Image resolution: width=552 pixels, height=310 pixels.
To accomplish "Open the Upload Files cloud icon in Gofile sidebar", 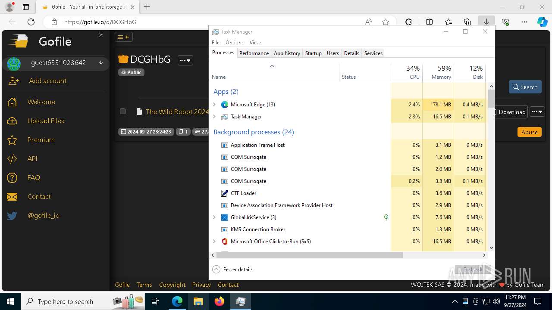I will [x=12, y=121].
